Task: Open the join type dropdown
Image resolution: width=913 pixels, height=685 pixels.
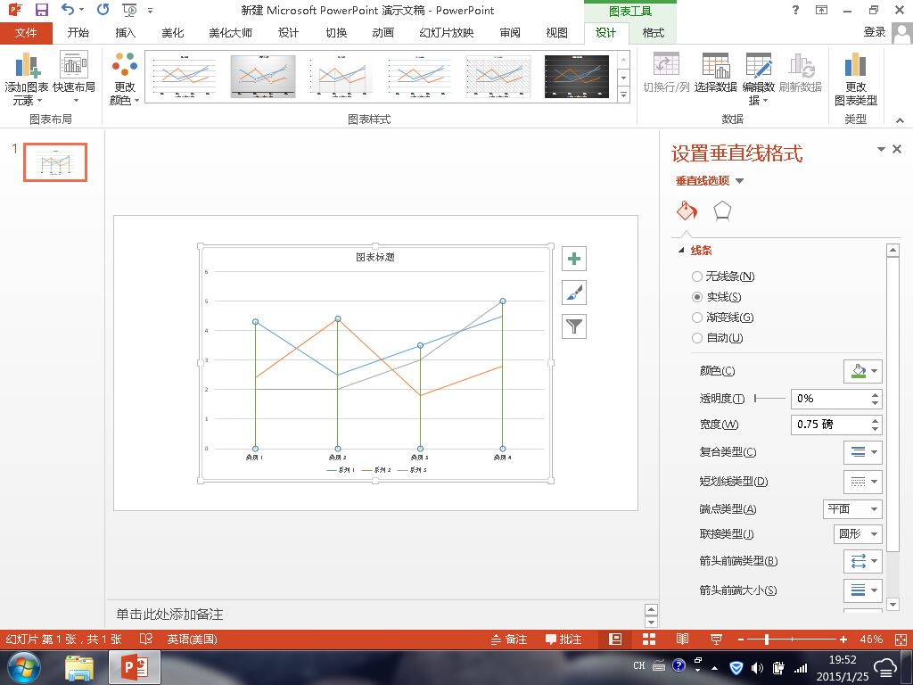Action: [858, 534]
